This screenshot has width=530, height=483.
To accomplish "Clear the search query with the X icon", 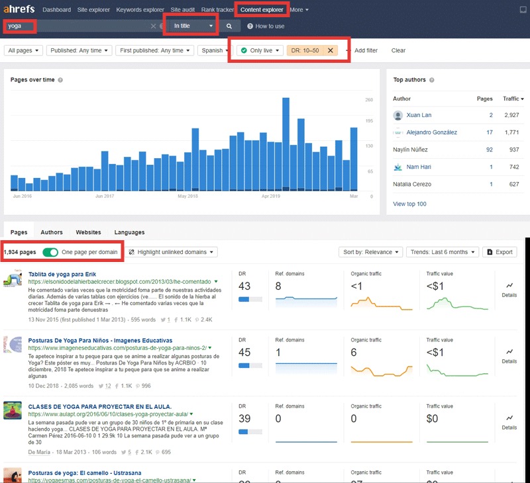I will [153, 26].
